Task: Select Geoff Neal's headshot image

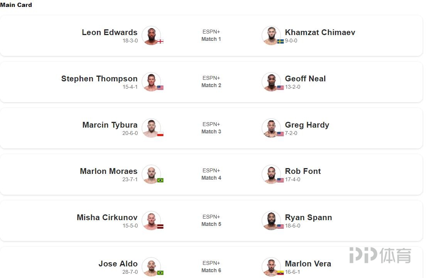Action: (271, 82)
